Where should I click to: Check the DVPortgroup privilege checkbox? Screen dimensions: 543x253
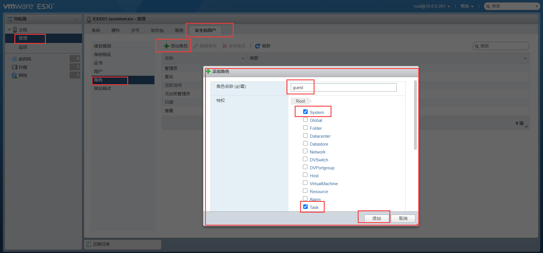tap(305, 167)
